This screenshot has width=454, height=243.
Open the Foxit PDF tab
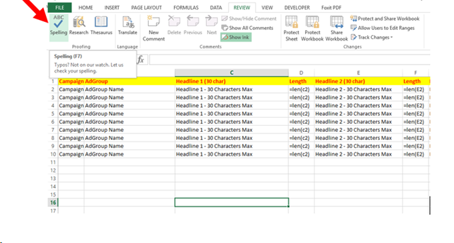pyautogui.click(x=331, y=7)
